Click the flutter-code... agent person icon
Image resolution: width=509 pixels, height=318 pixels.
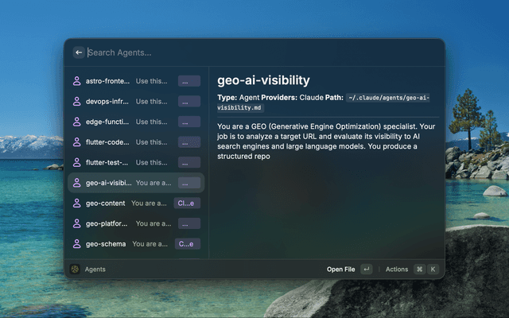point(77,142)
